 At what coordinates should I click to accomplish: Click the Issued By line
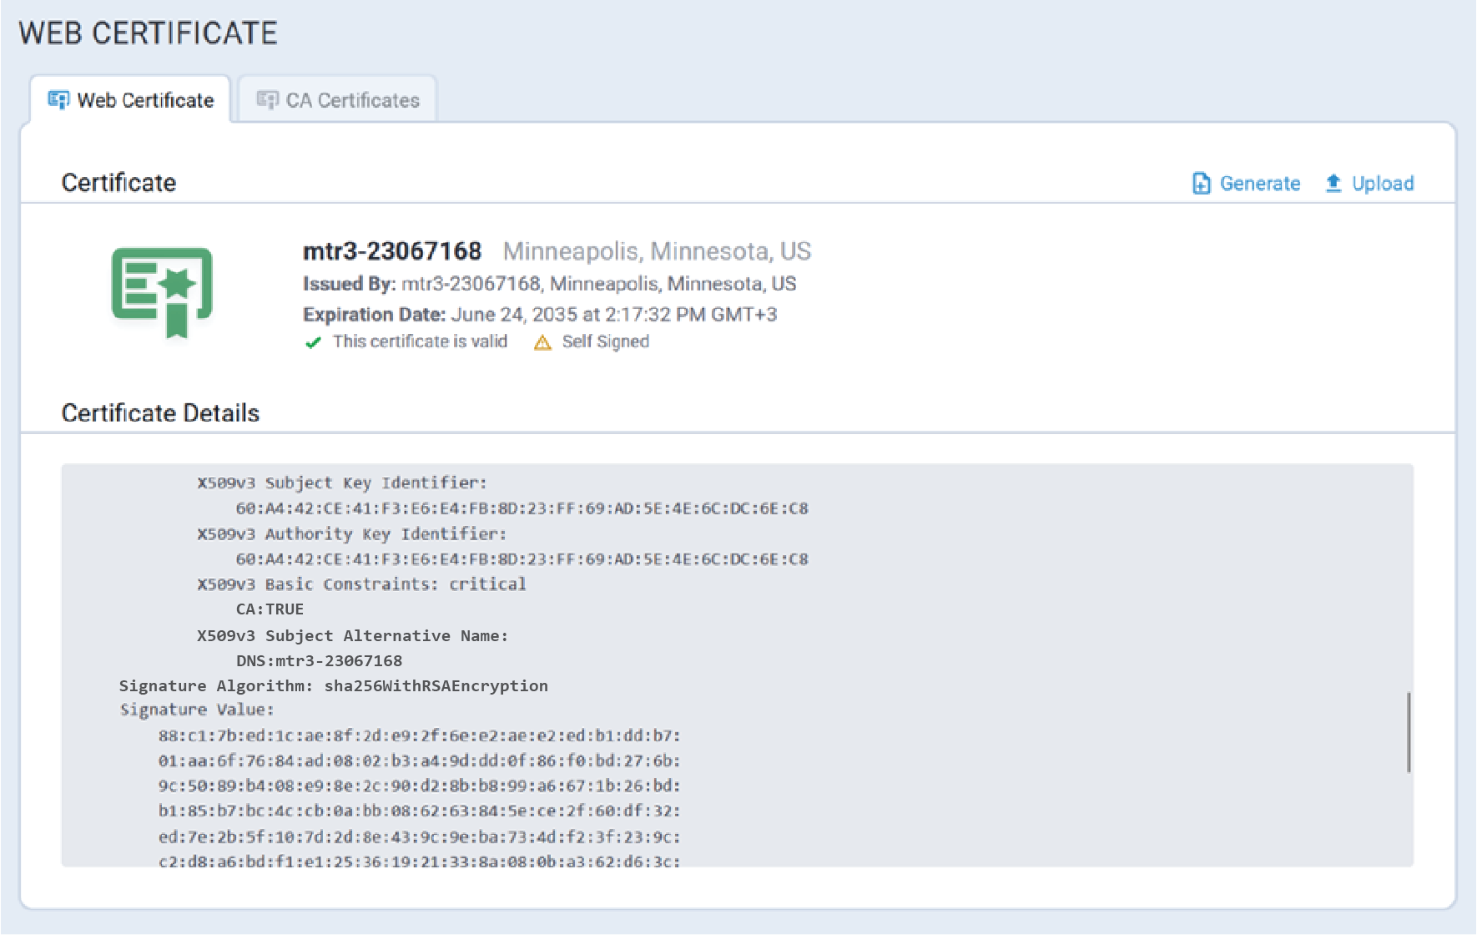(x=549, y=284)
